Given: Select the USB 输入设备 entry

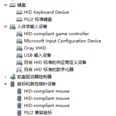Looking at the screenshot, I should tap(38, 55).
